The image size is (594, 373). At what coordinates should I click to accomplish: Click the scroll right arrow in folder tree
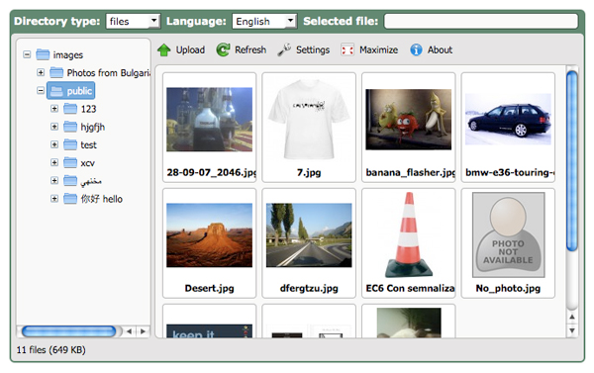click(x=143, y=331)
